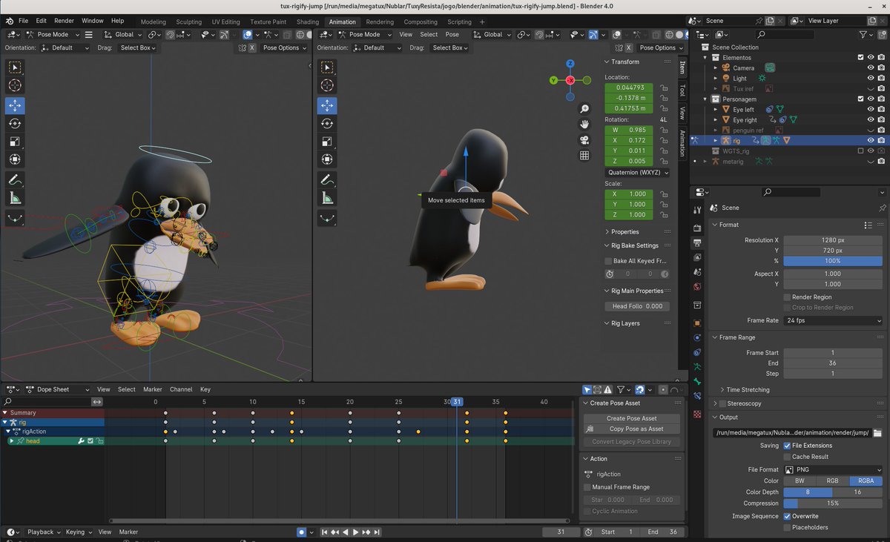Select the Breakdowner tool in right viewport
Screen dimensions: 890x542
tap(327, 219)
